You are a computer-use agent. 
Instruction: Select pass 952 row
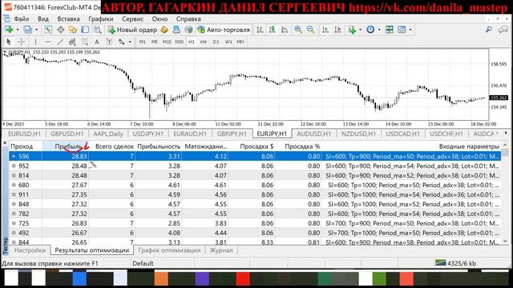tap(255, 166)
